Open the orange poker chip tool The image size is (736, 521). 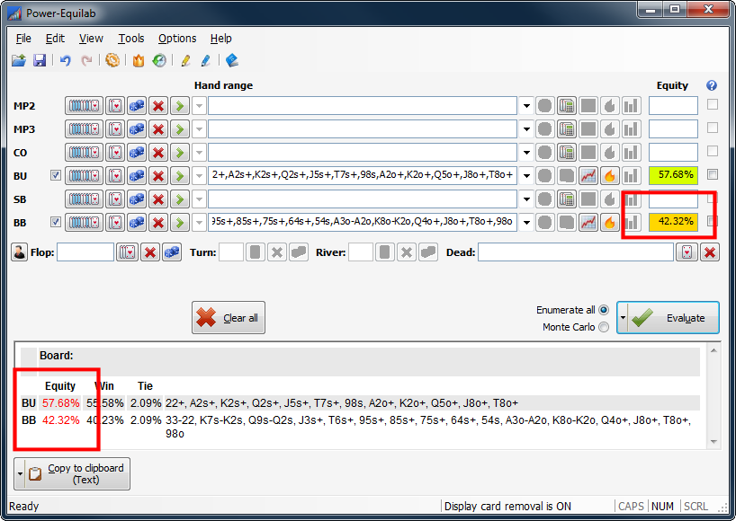pyautogui.click(x=112, y=60)
